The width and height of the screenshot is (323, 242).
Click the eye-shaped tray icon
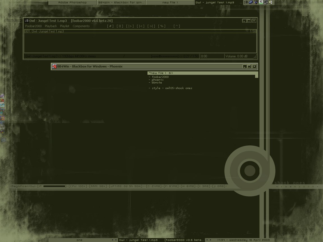pyautogui.click(x=256, y=2)
